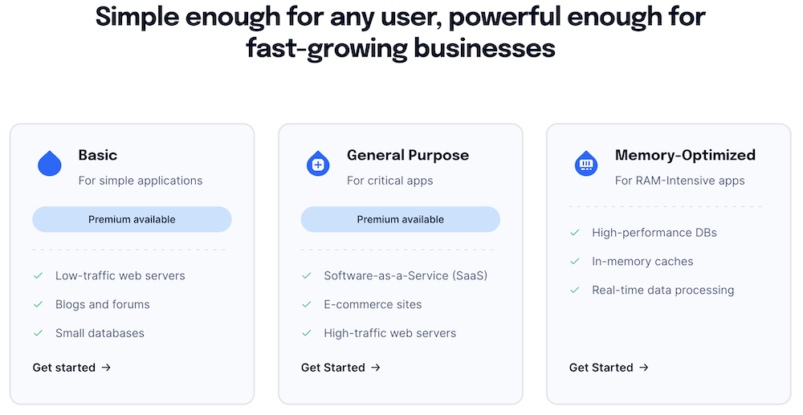Click the Memory-Optimized droplet icon
This screenshot has height=415, width=803.
[x=586, y=164]
